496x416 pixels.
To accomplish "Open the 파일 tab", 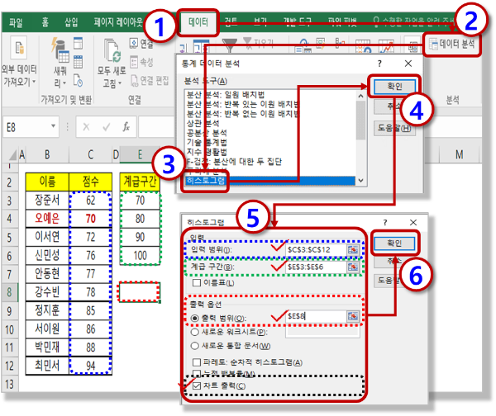I will (16, 22).
